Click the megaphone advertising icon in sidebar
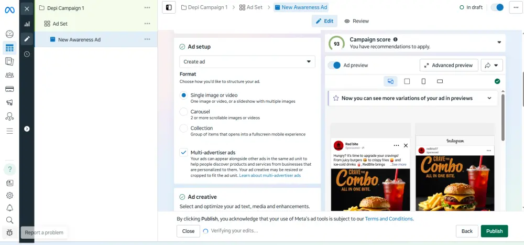 [x=9, y=103]
